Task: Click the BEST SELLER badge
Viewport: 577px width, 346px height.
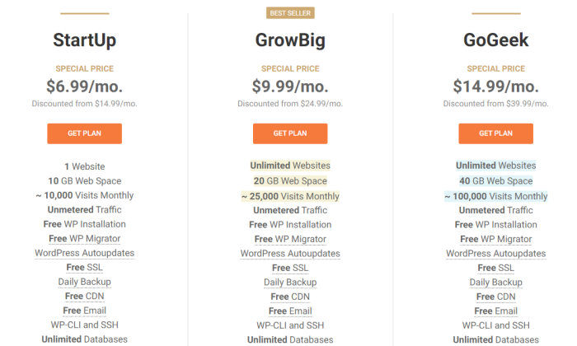Action: coord(290,13)
